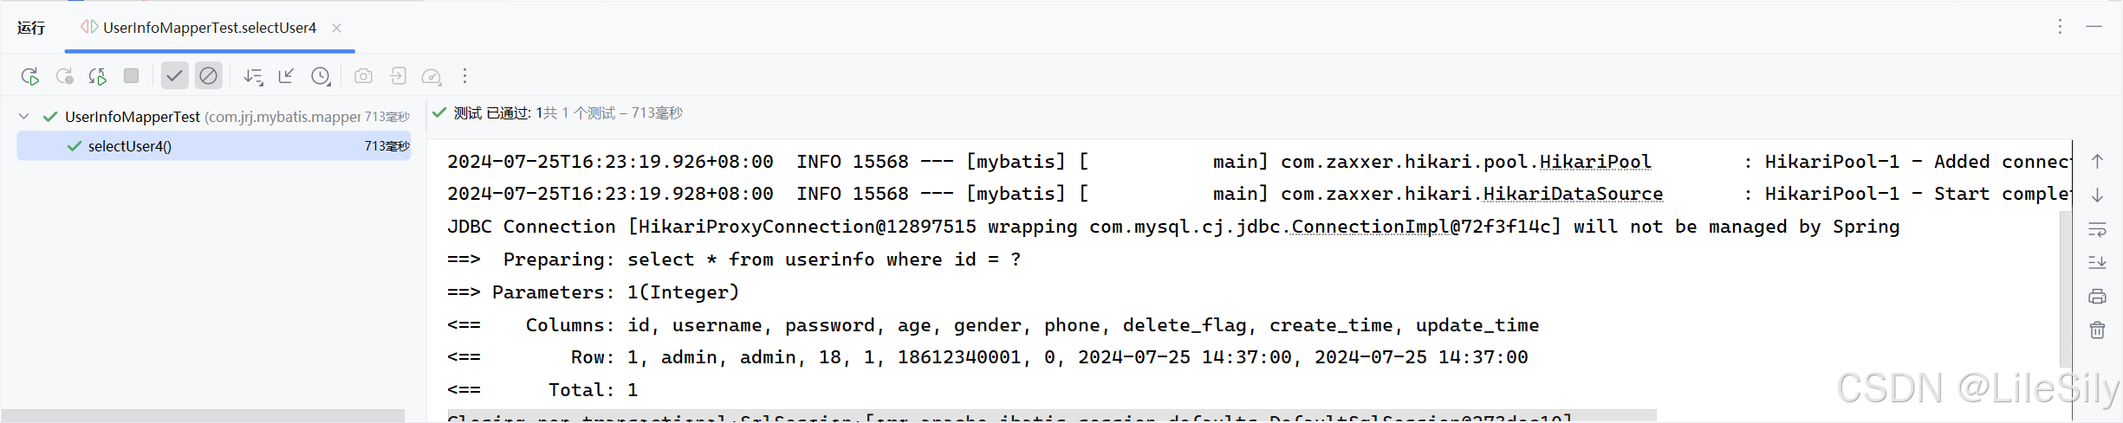2123x423 pixels.
Task: Open test history clock icon
Action: [321, 76]
